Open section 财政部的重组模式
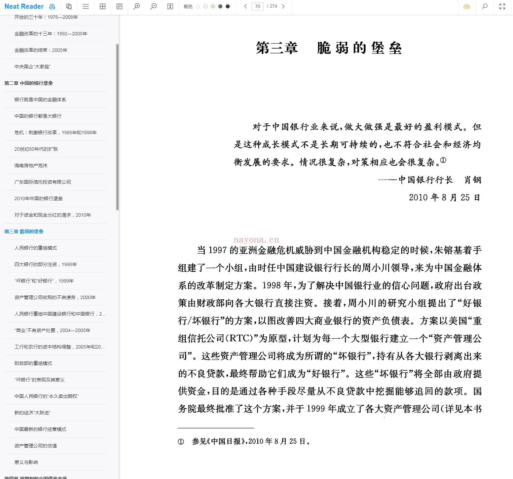Viewport: 513px width, 479px height. [33, 363]
